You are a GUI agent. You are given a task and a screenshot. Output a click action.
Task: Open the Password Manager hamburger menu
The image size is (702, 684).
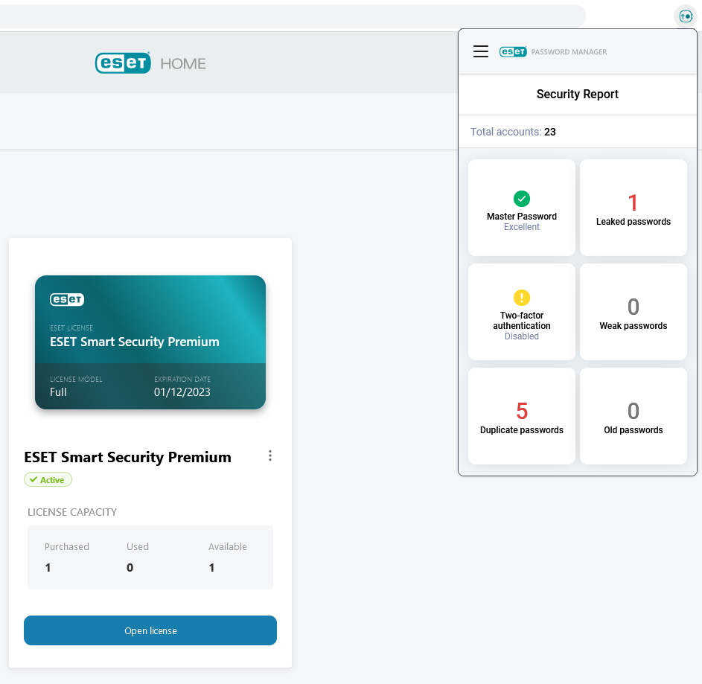481,51
